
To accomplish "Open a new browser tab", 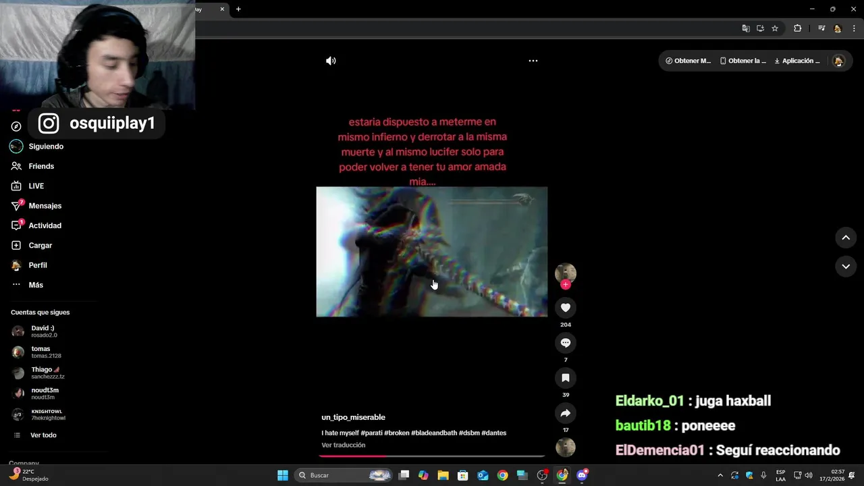I will (238, 9).
